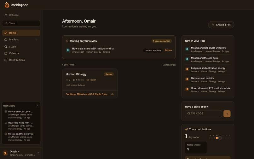Click the CLASS CODE input field
The image size is (254, 159).
[204, 114]
